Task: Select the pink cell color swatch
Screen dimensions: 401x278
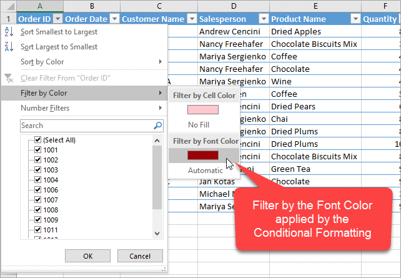Action: (203, 109)
